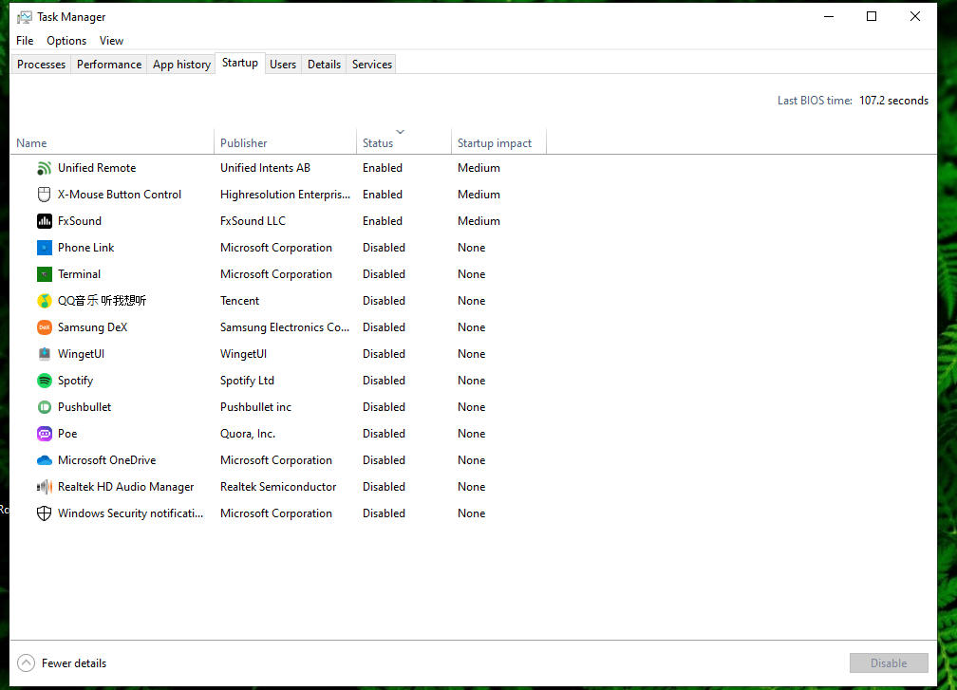Click the Highresolution Enterprises publisher cell
Image resolution: width=957 pixels, height=690 pixels.
click(285, 195)
